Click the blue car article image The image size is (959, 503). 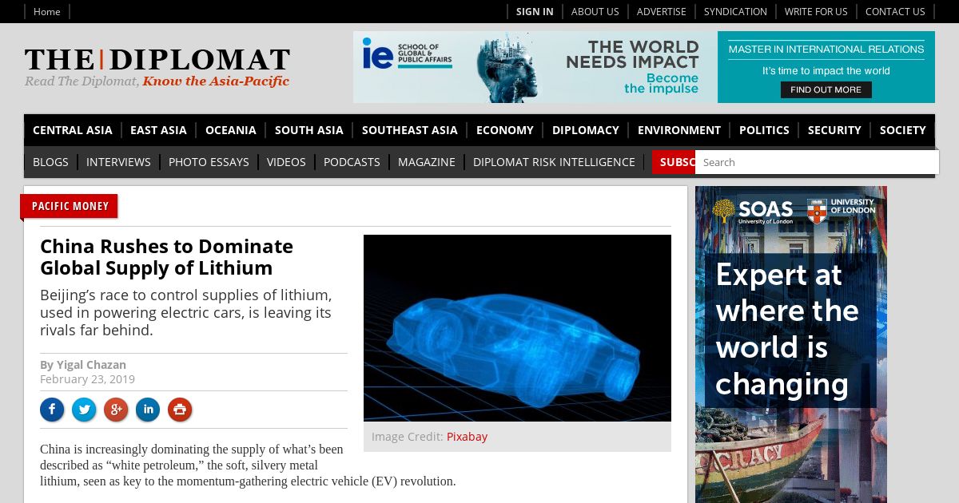(517, 328)
